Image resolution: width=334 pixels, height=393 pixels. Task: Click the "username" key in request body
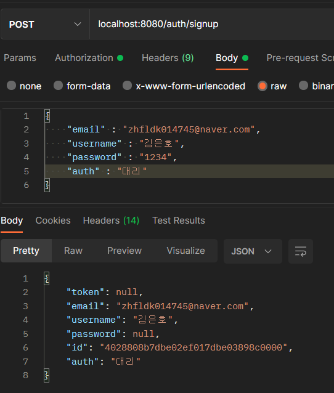click(x=94, y=144)
